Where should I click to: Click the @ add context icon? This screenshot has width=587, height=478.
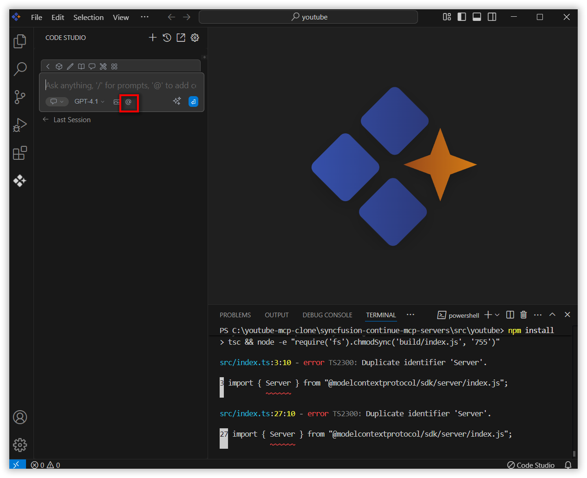129,102
